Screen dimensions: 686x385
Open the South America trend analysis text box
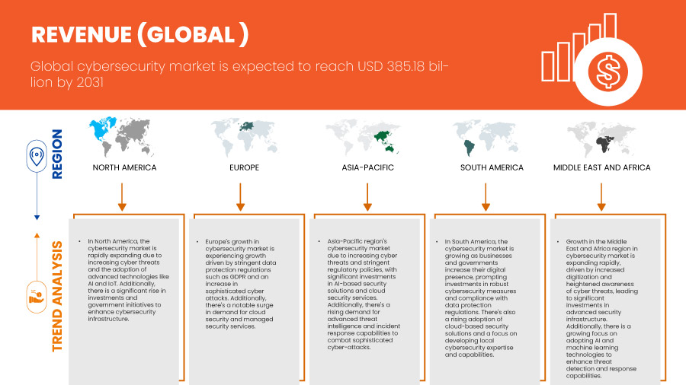tap(482, 297)
